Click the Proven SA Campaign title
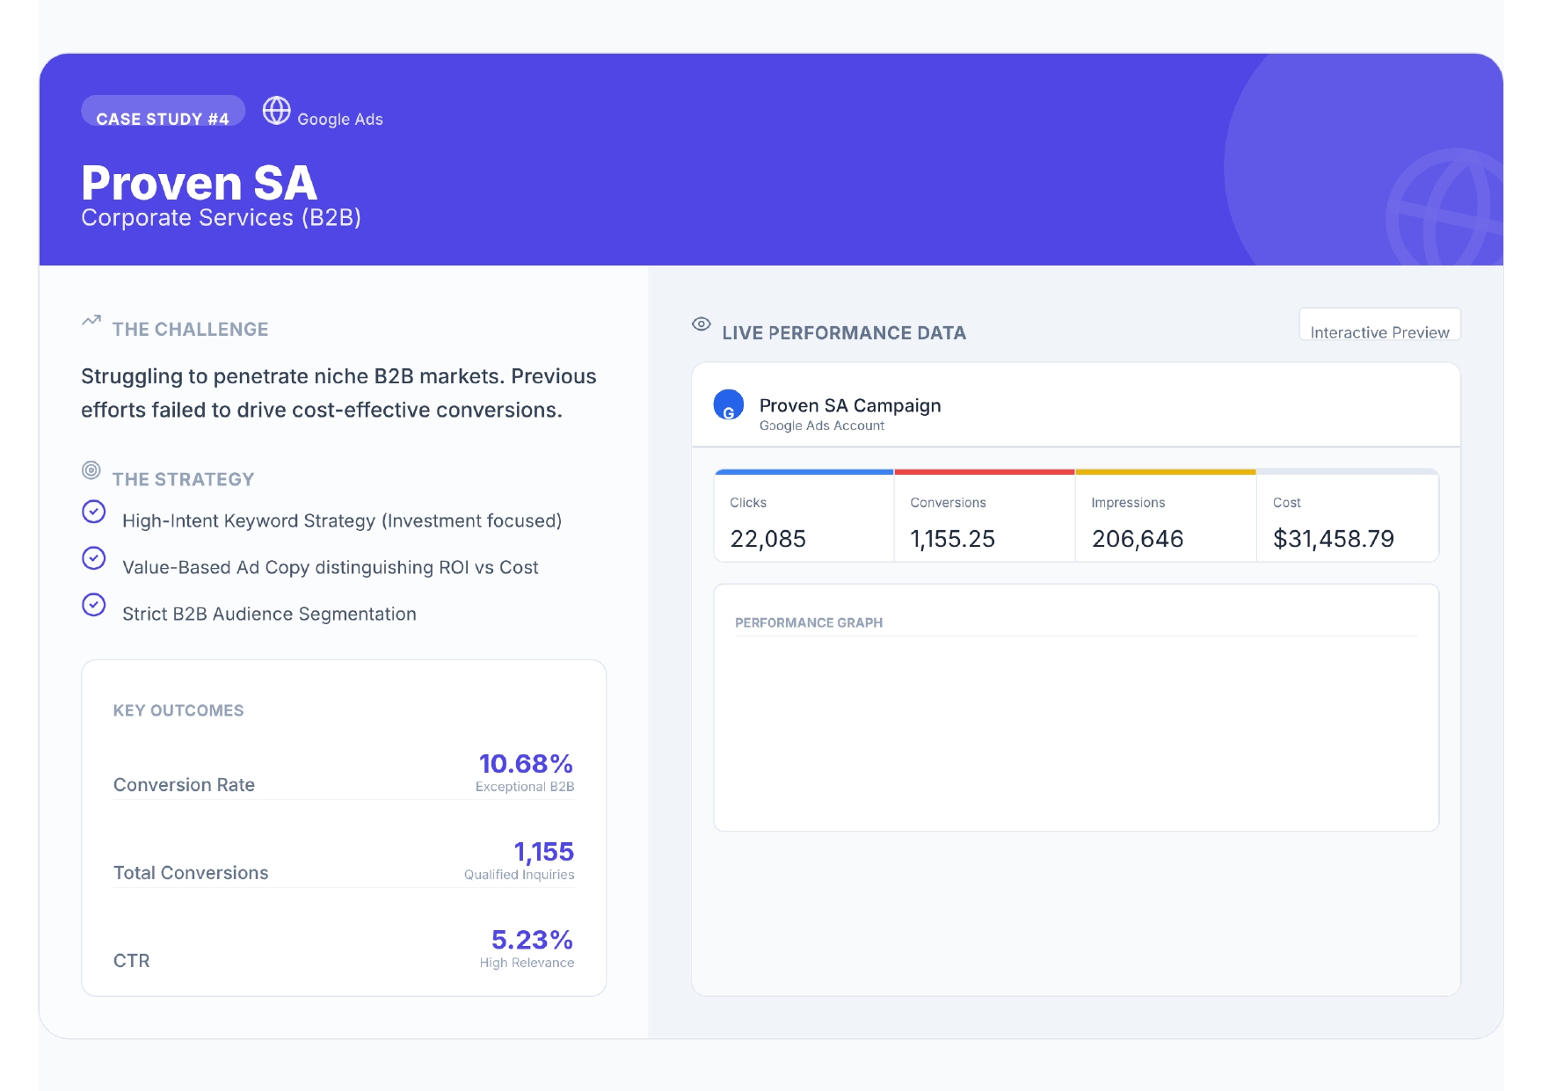Image resolution: width=1542 pixels, height=1091 pixels. pyautogui.click(x=850, y=405)
